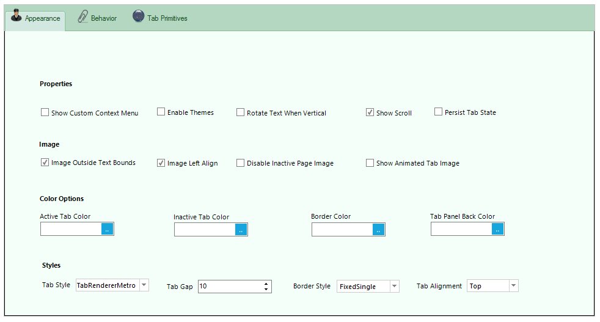Enable Persist Tab State

[438, 112]
